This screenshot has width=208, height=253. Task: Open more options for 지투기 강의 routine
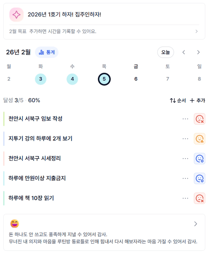185,139
